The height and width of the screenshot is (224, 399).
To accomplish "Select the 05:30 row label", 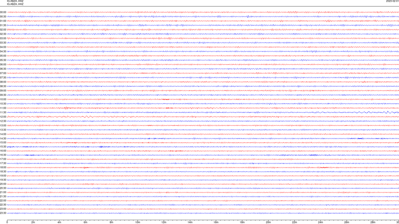I will 3,60.
